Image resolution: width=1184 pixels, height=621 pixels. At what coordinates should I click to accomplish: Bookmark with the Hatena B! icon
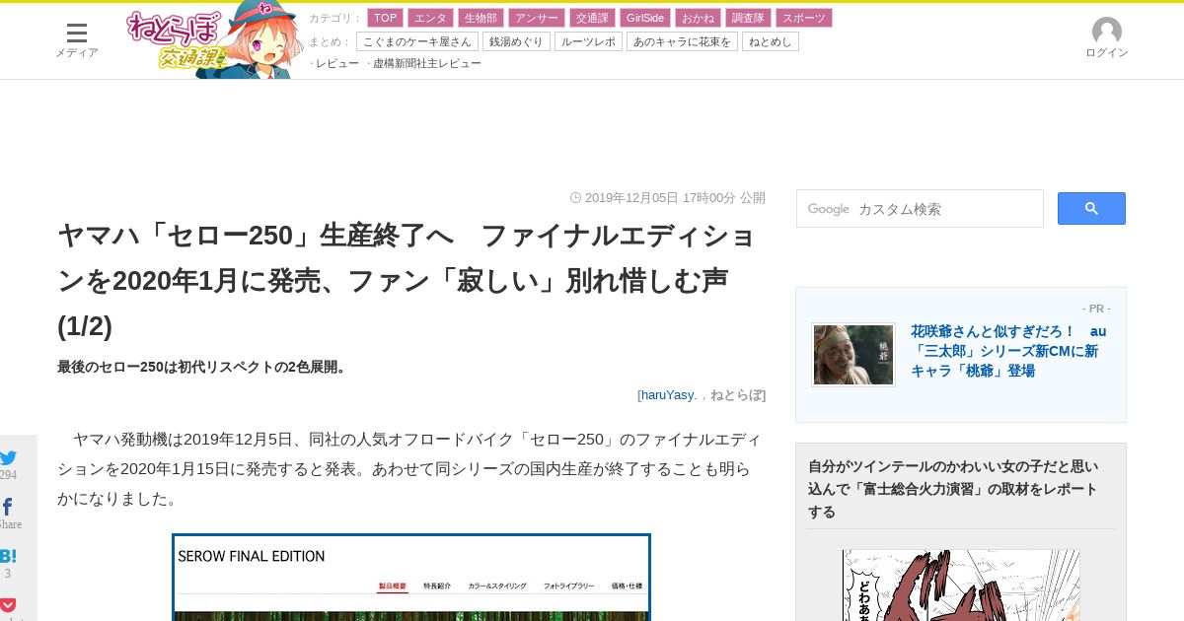coord(8,556)
